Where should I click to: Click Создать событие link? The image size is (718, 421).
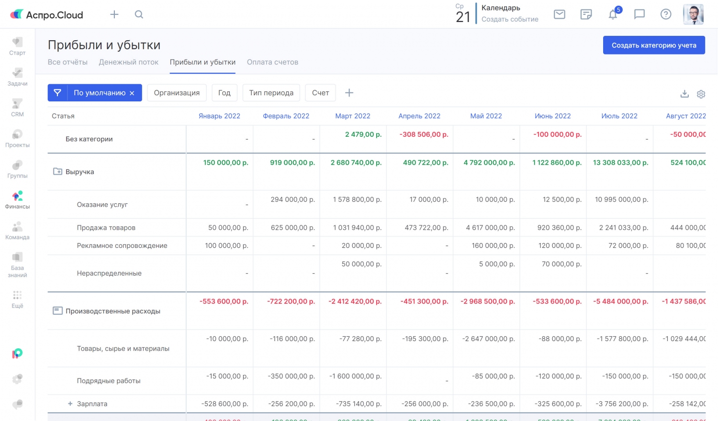(x=510, y=19)
